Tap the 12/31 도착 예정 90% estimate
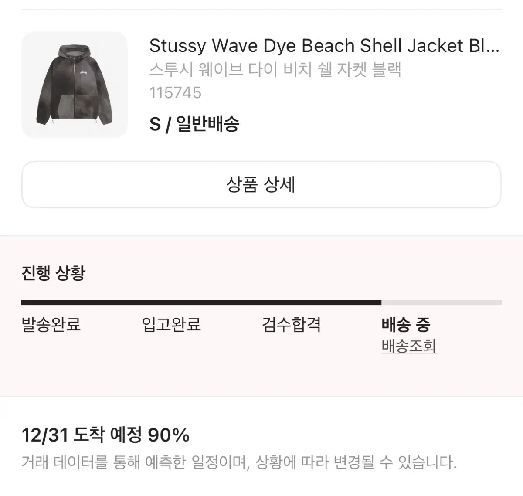Image resolution: width=523 pixels, height=496 pixels. [105, 435]
